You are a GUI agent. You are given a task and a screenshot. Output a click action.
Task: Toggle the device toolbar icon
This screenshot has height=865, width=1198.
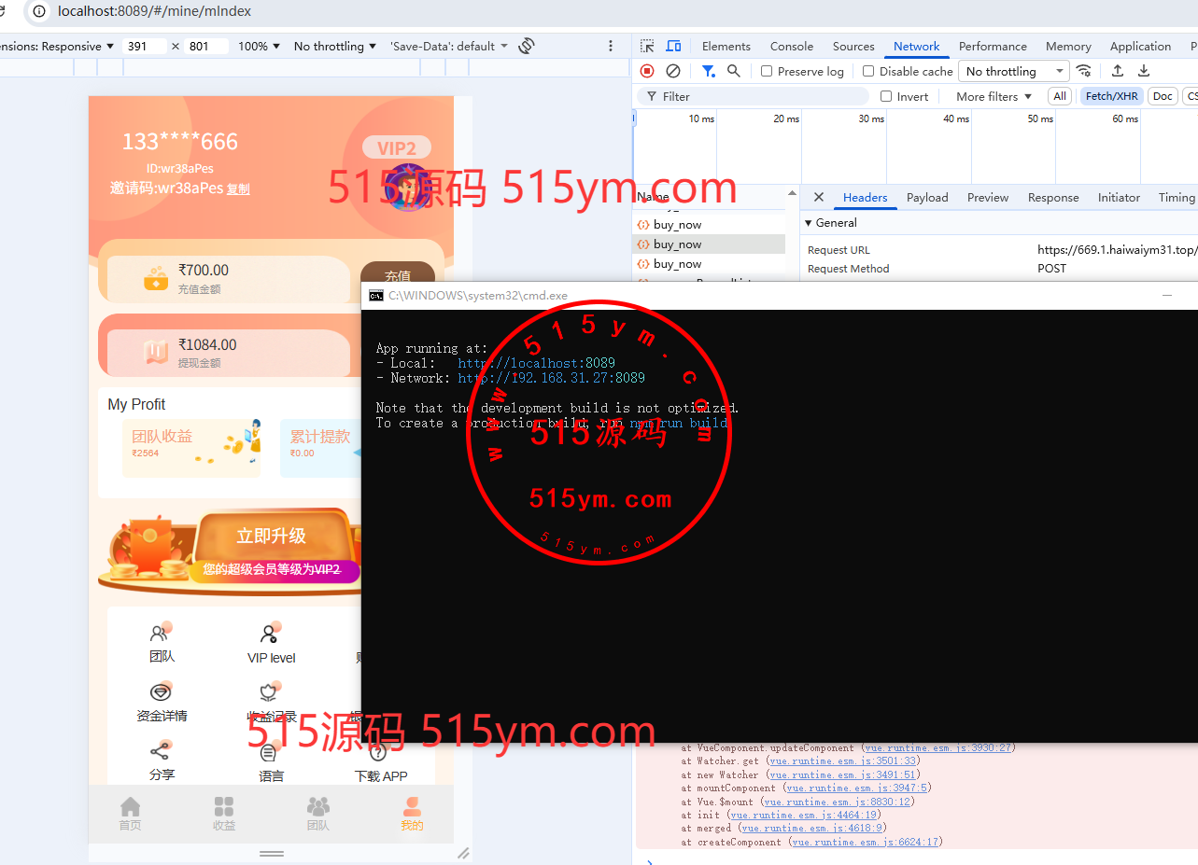point(673,46)
